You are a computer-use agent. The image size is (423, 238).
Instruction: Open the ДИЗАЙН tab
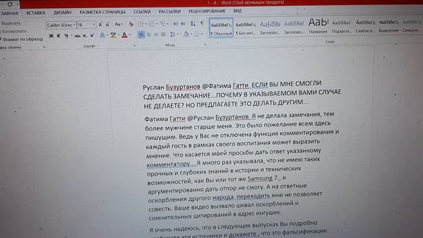coord(62,13)
